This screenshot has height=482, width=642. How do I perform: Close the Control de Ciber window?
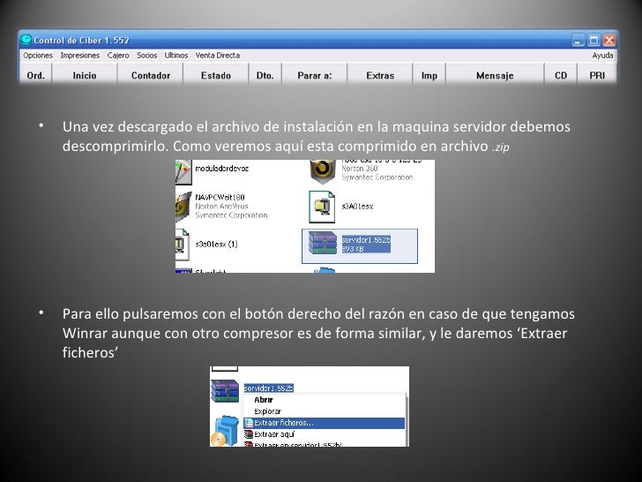tap(609, 41)
